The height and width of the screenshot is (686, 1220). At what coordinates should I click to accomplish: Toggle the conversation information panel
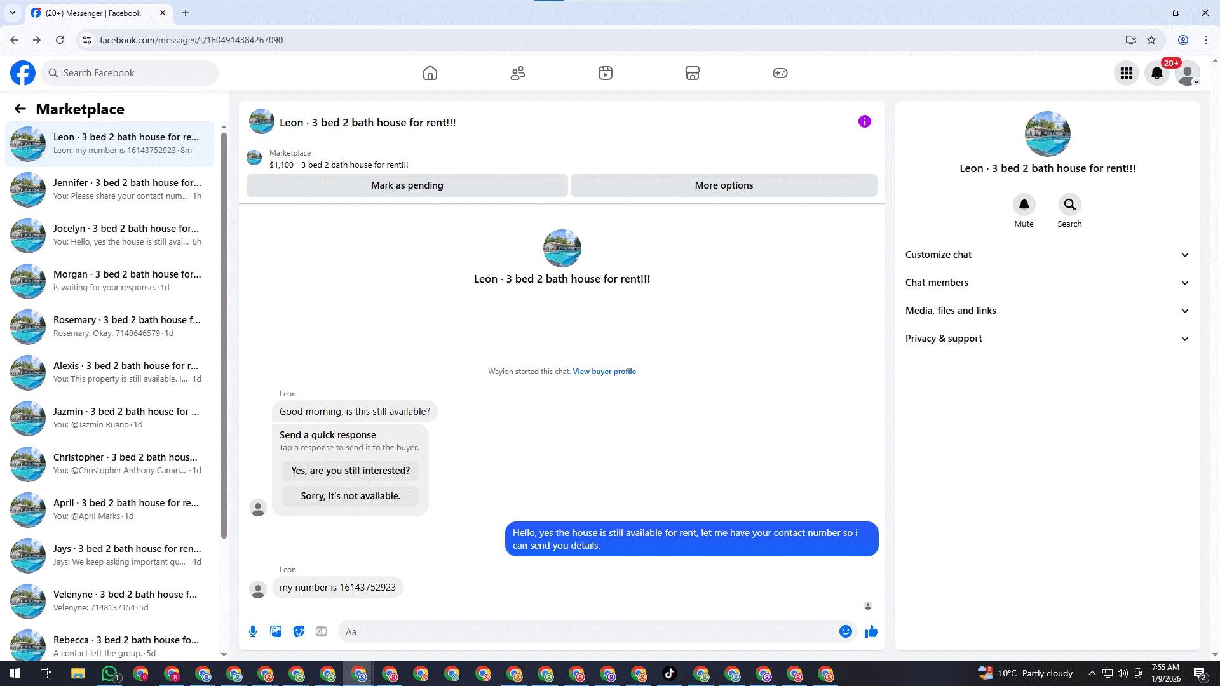(x=864, y=121)
